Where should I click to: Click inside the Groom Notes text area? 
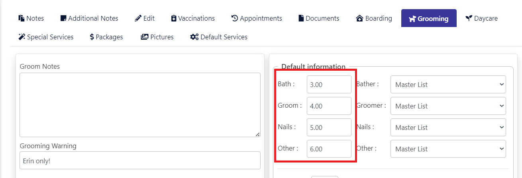(140, 105)
